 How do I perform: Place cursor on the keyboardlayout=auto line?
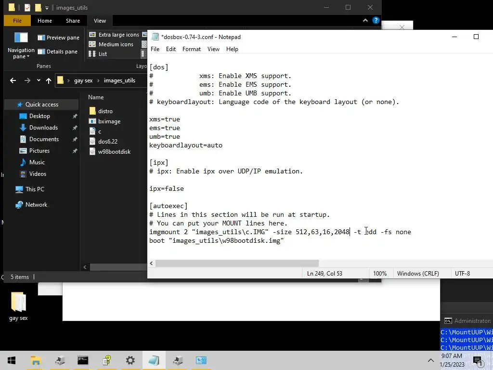186,145
